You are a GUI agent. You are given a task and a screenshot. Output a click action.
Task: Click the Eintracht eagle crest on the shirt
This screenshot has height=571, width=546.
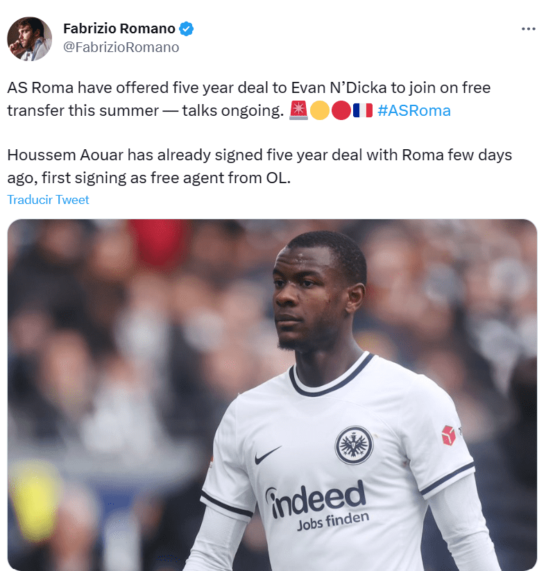point(354,445)
